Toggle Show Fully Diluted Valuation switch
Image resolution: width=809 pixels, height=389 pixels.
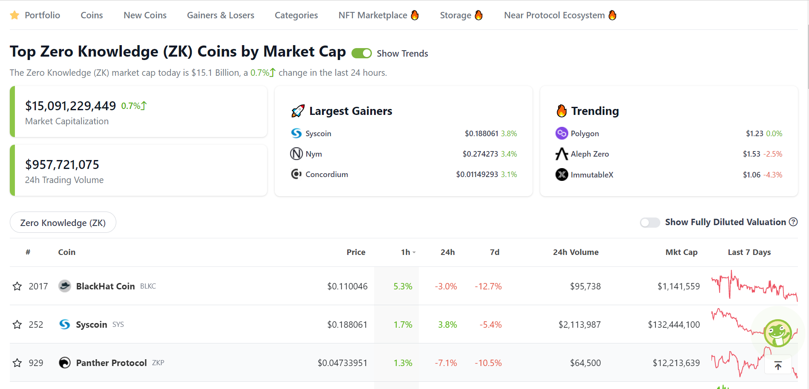click(650, 223)
